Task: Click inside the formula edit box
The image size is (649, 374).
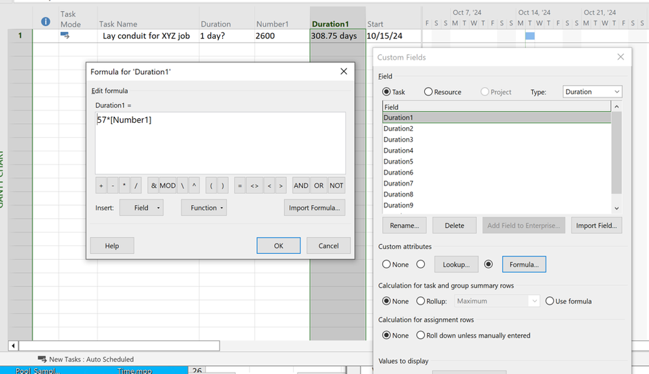Action: (220, 143)
